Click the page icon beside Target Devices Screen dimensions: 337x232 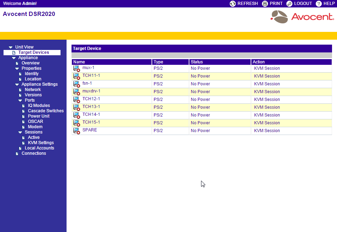click(x=14, y=53)
